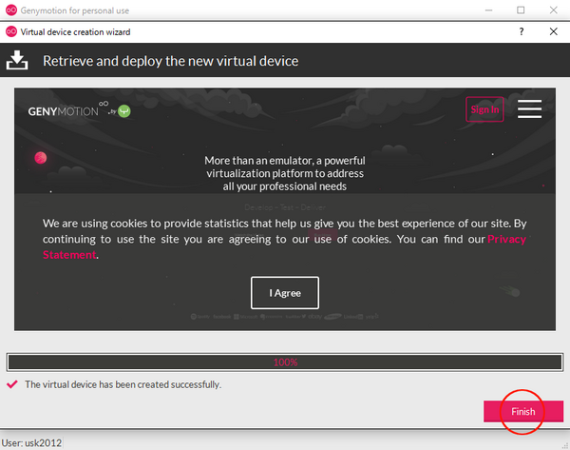Click the Finish button
Viewport: 570px width, 450px height.
coord(523,411)
